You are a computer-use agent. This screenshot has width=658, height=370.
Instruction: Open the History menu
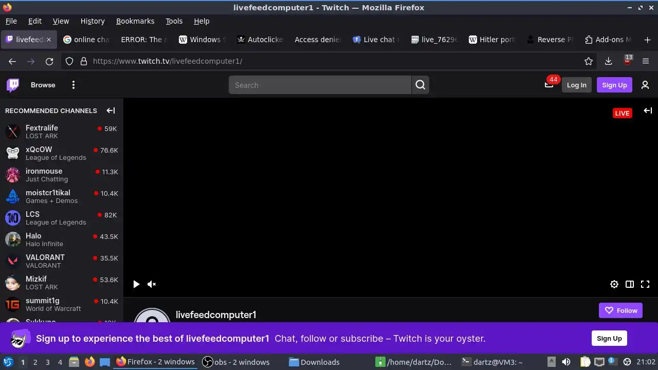[93, 21]
